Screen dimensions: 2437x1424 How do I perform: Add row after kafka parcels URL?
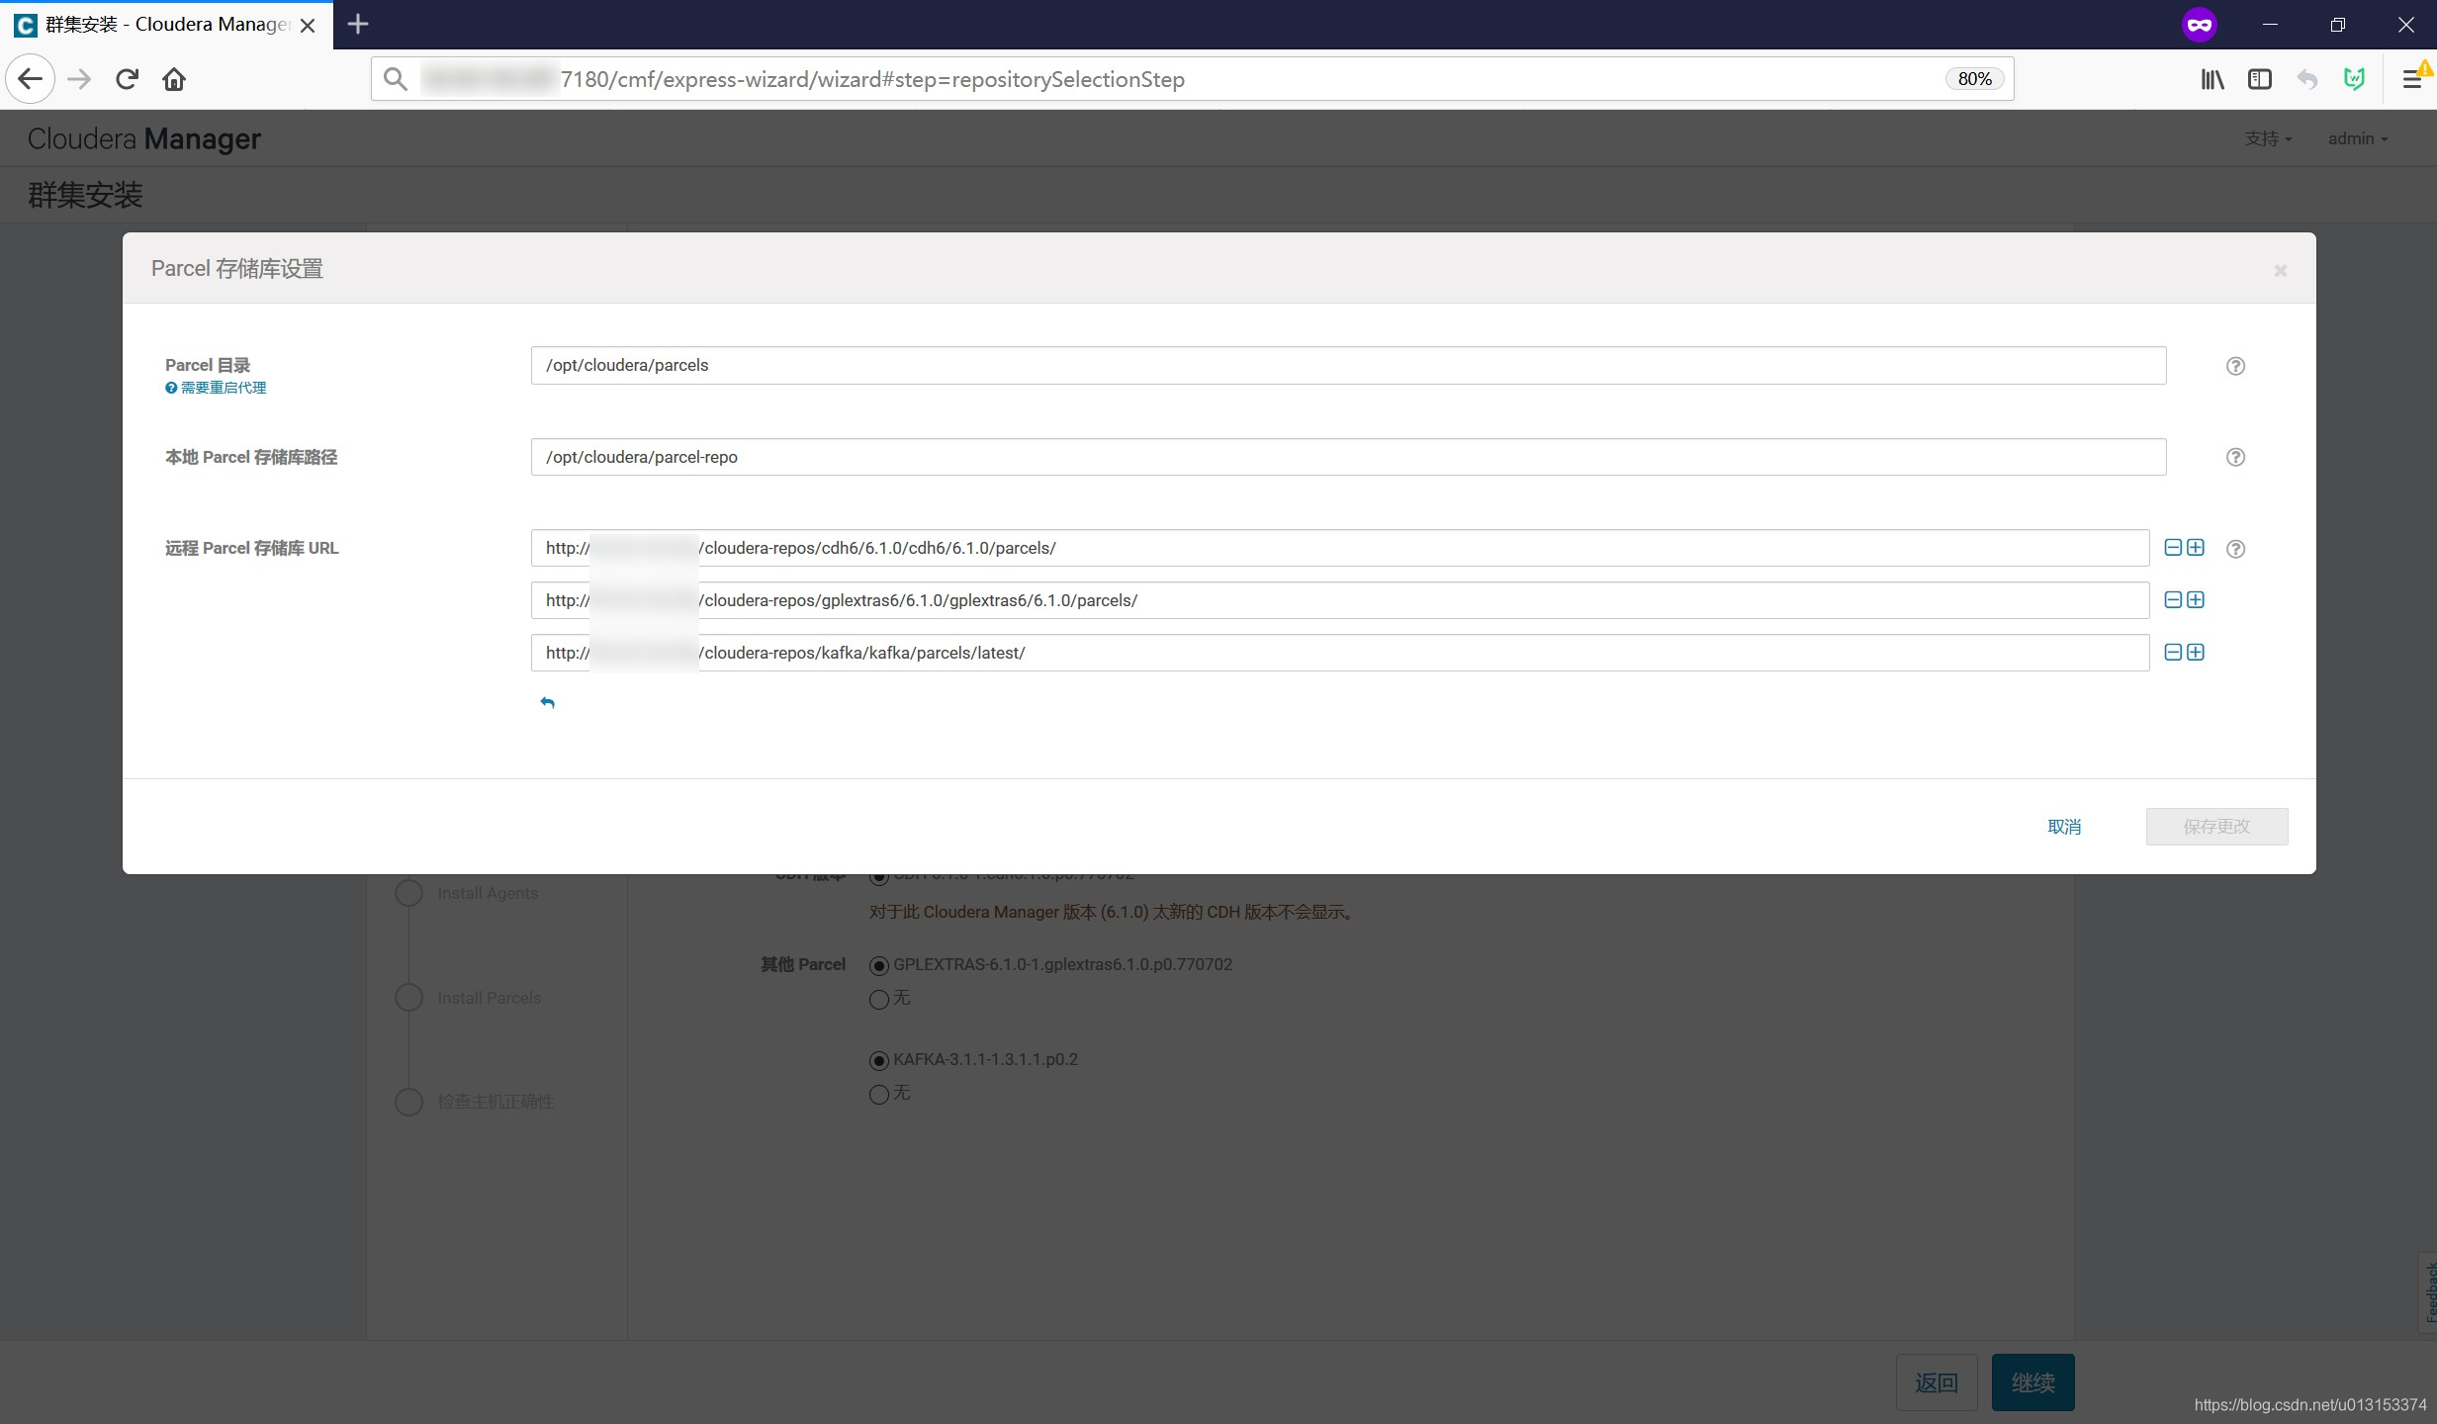point(2196,653)
